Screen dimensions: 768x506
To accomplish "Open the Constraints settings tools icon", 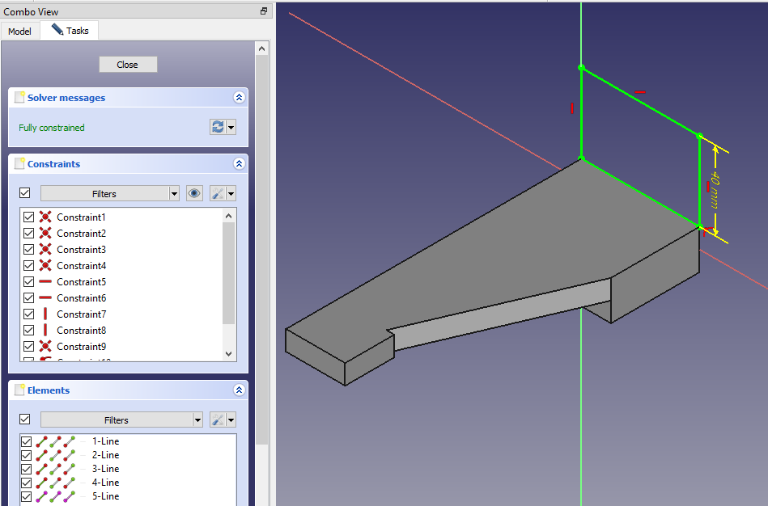I will (x=218, y=193).
